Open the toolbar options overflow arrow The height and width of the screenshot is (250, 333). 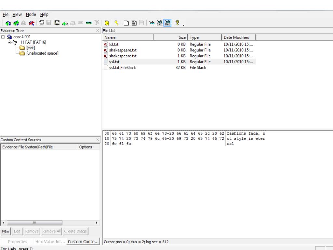point(183,25)
